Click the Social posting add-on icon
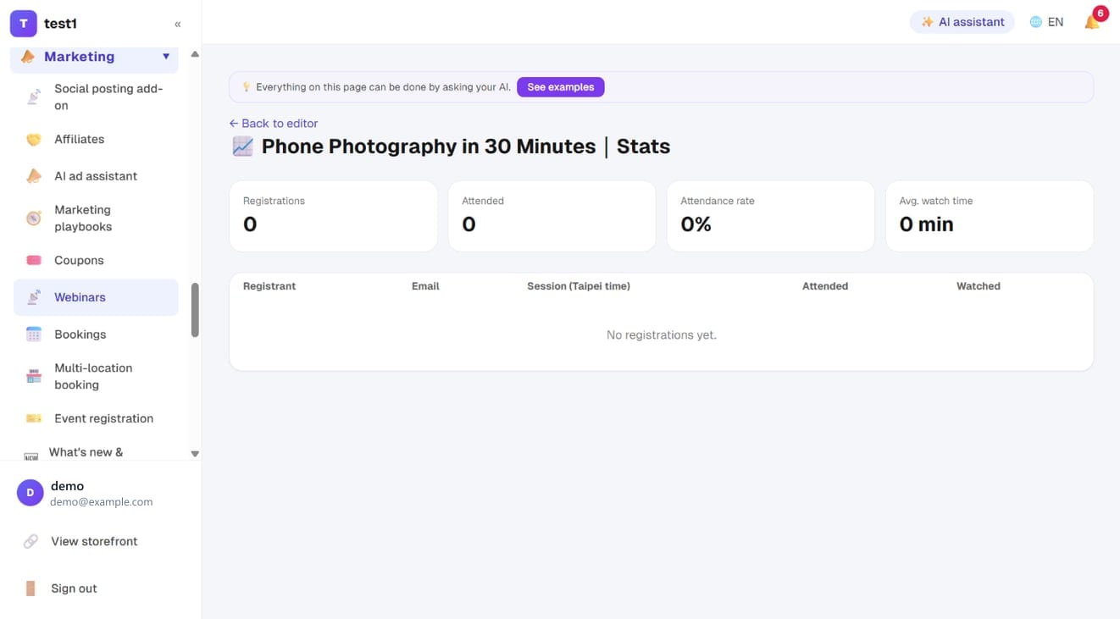The image size is (1120, 619). (x=34, y=97)
